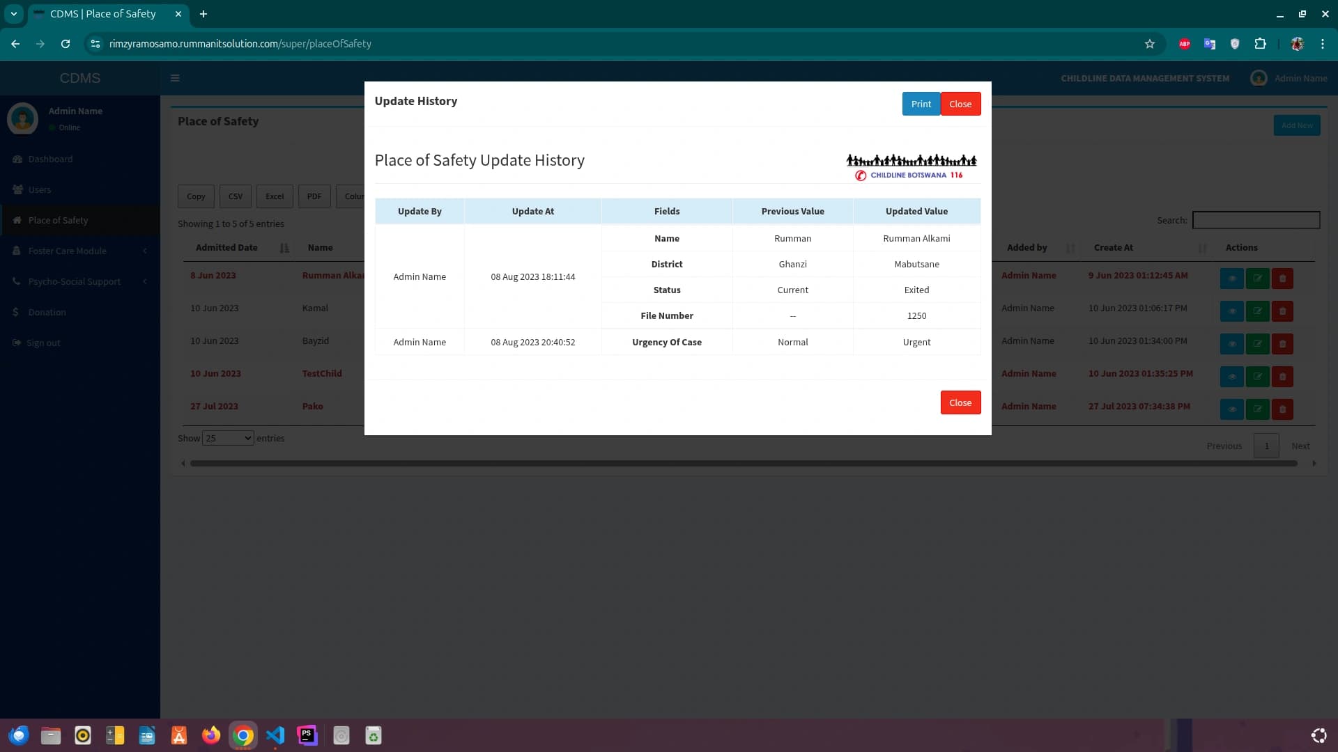
Task: Click the horizontal table scrollbar
Action: point(744,463)
